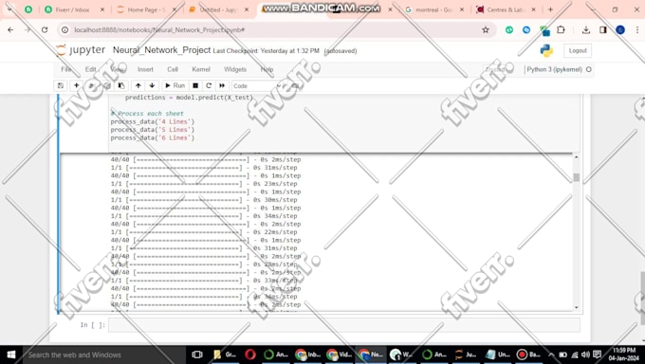The image size is (645, 364).
Task: Cut selected cells with the scissors icon
Action: (x=92, y=85)
